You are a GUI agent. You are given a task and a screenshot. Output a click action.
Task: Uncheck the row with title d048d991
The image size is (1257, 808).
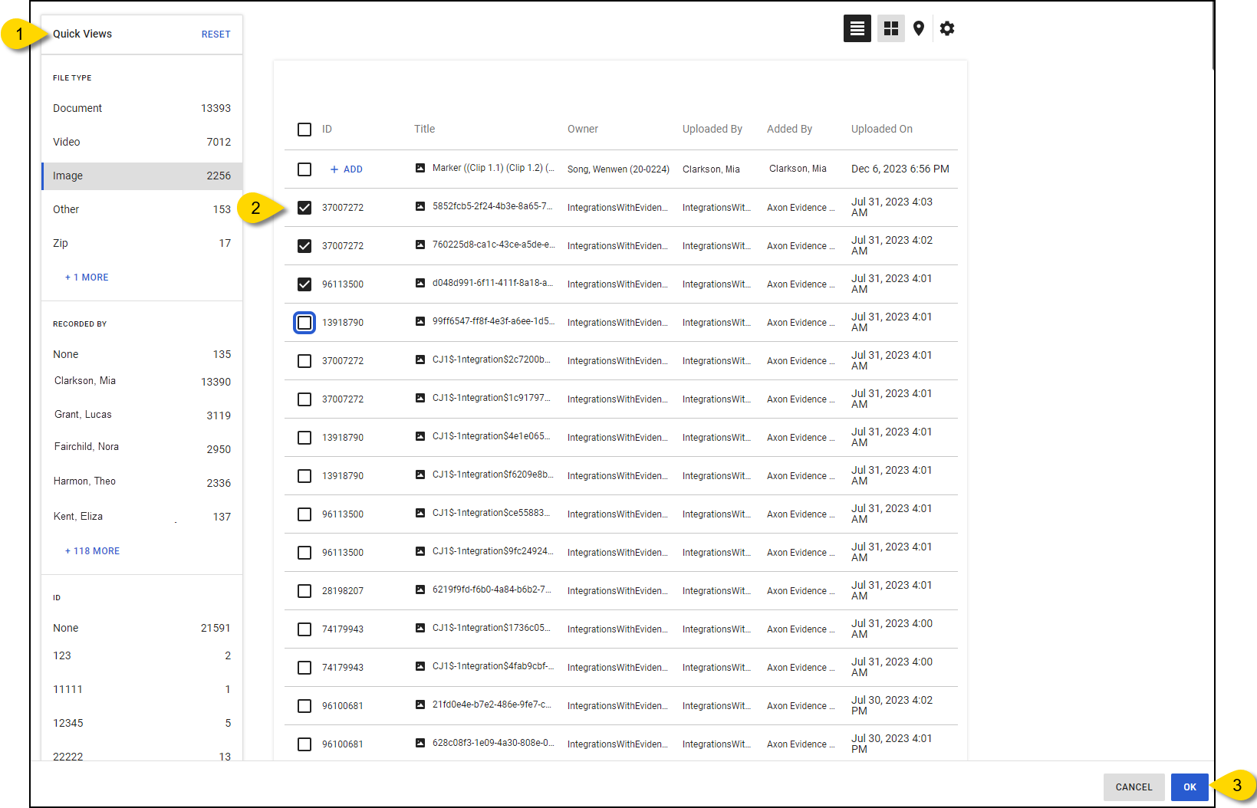point(304,284)
